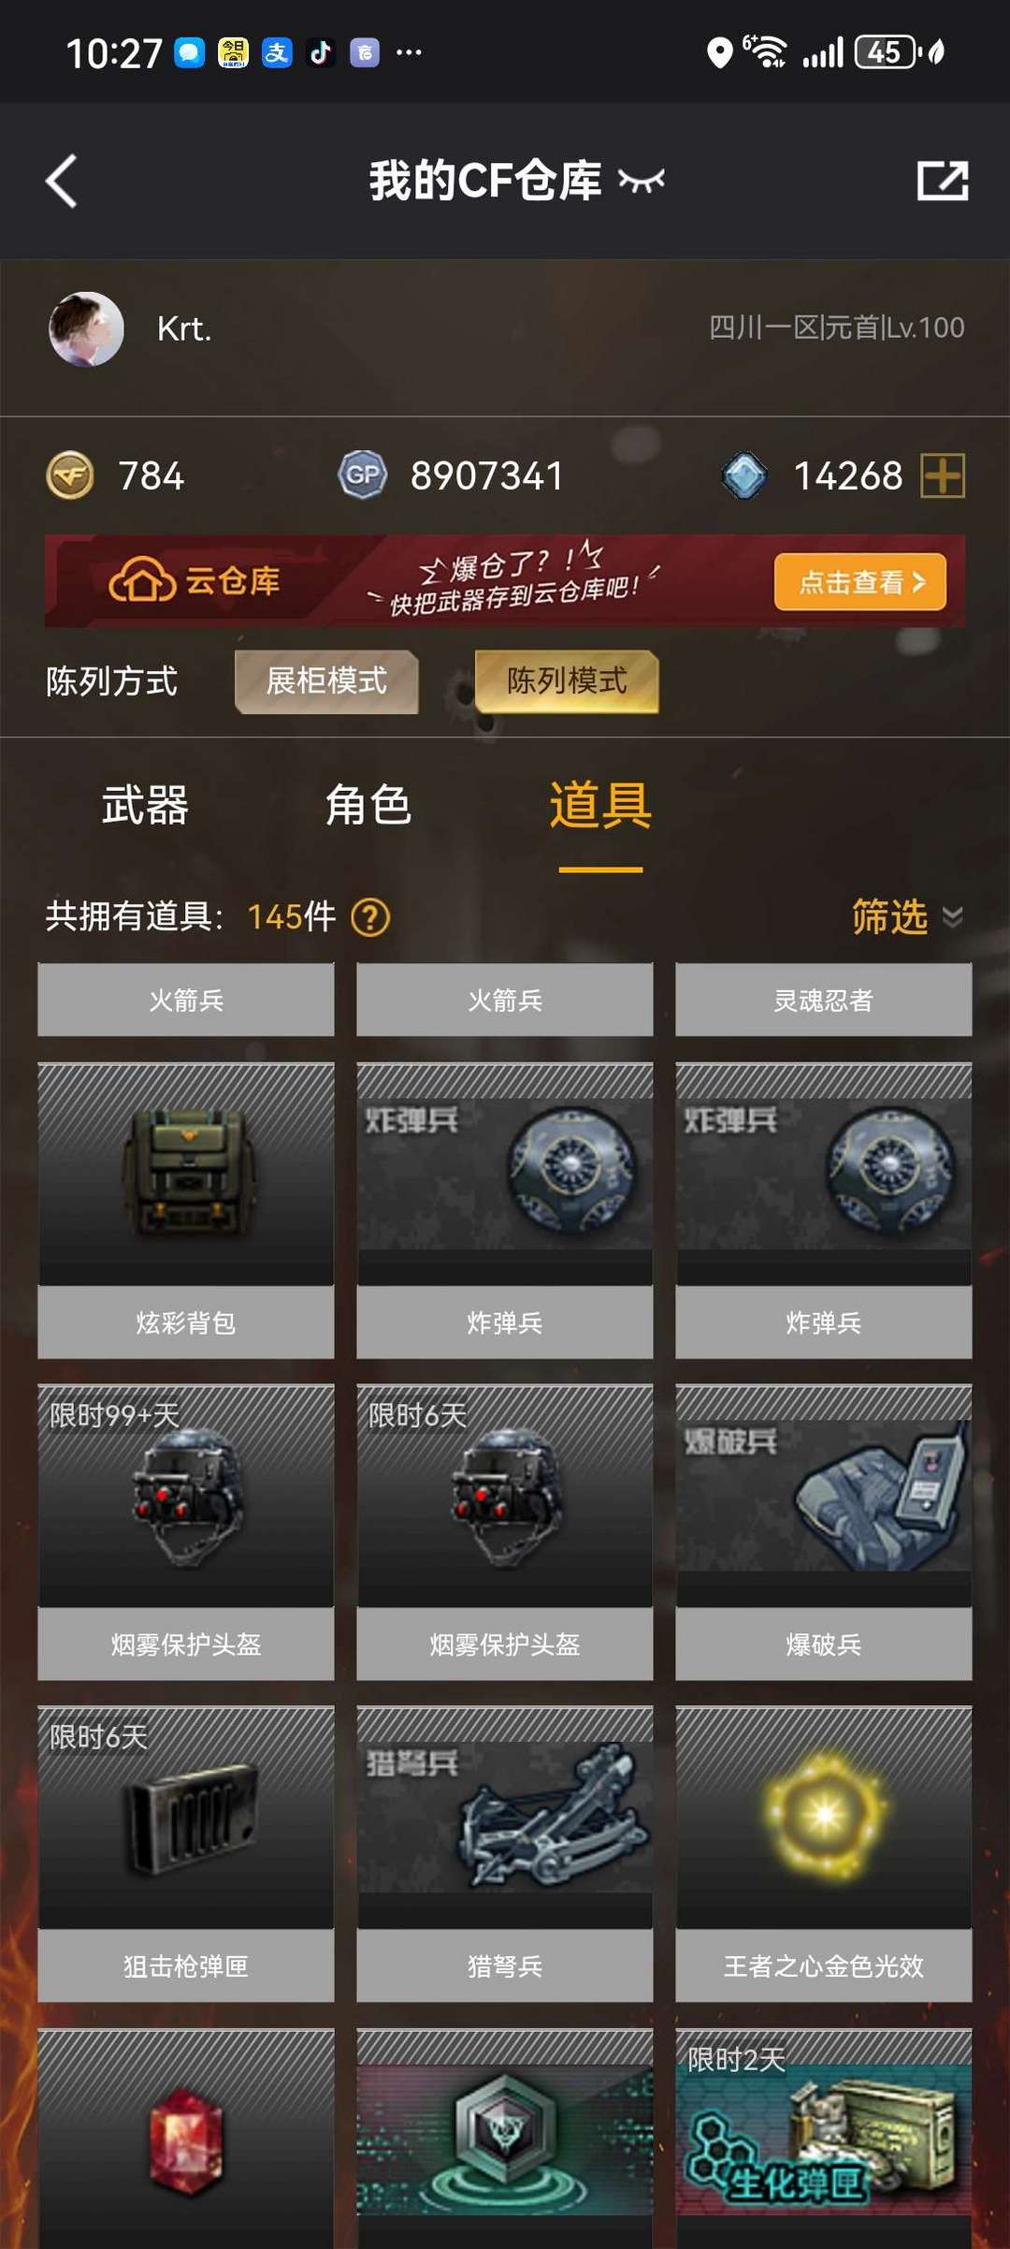This screenshot has width=1010, height=2249.
Task: Tap the back arrow icon
Action: 62,181
